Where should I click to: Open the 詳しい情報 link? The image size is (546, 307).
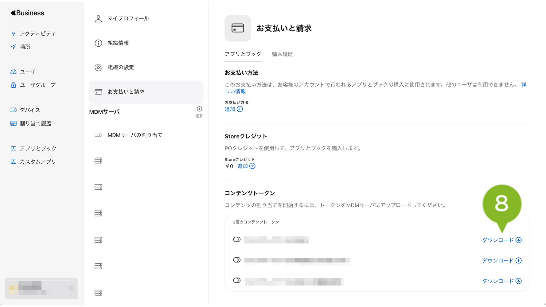[236, 91]
